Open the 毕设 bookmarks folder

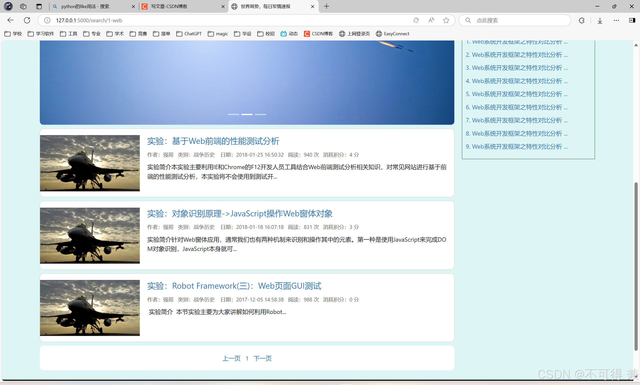243,34
